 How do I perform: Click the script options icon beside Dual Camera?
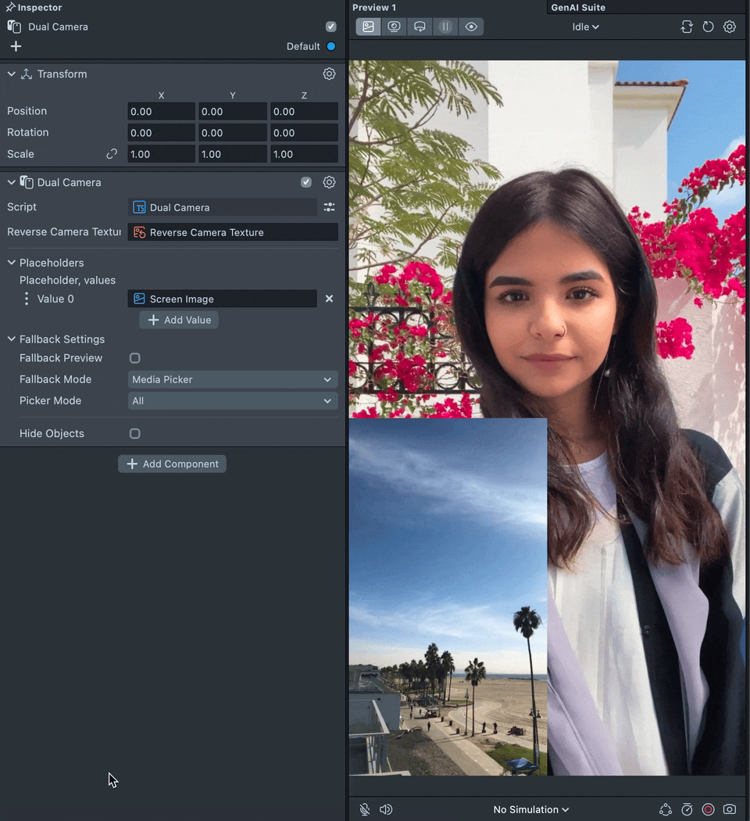tap(329, 207)
